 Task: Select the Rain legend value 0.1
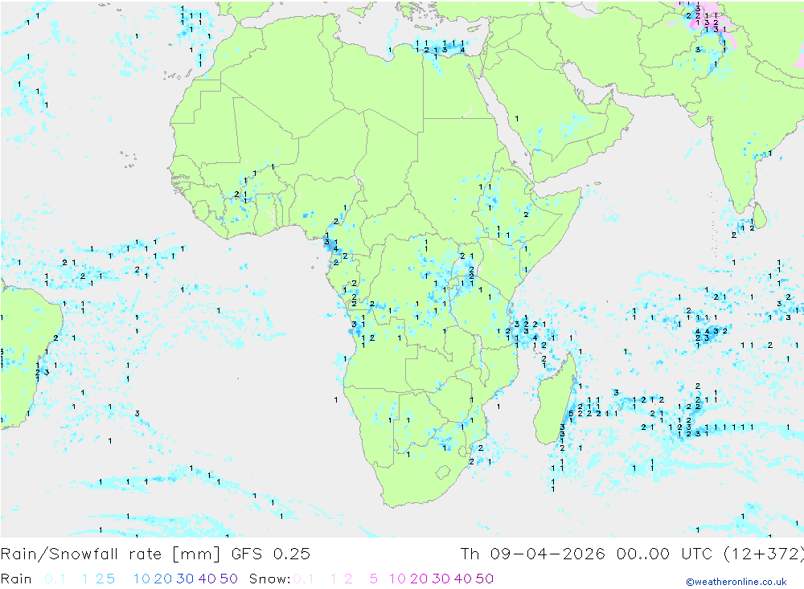(55, 579)
